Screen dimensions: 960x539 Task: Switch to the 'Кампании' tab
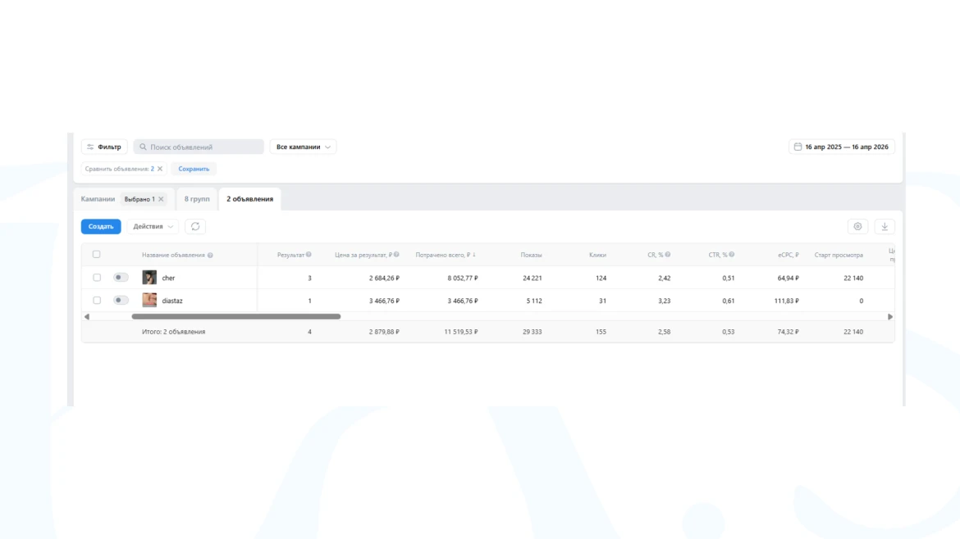(x=98, y=199)
